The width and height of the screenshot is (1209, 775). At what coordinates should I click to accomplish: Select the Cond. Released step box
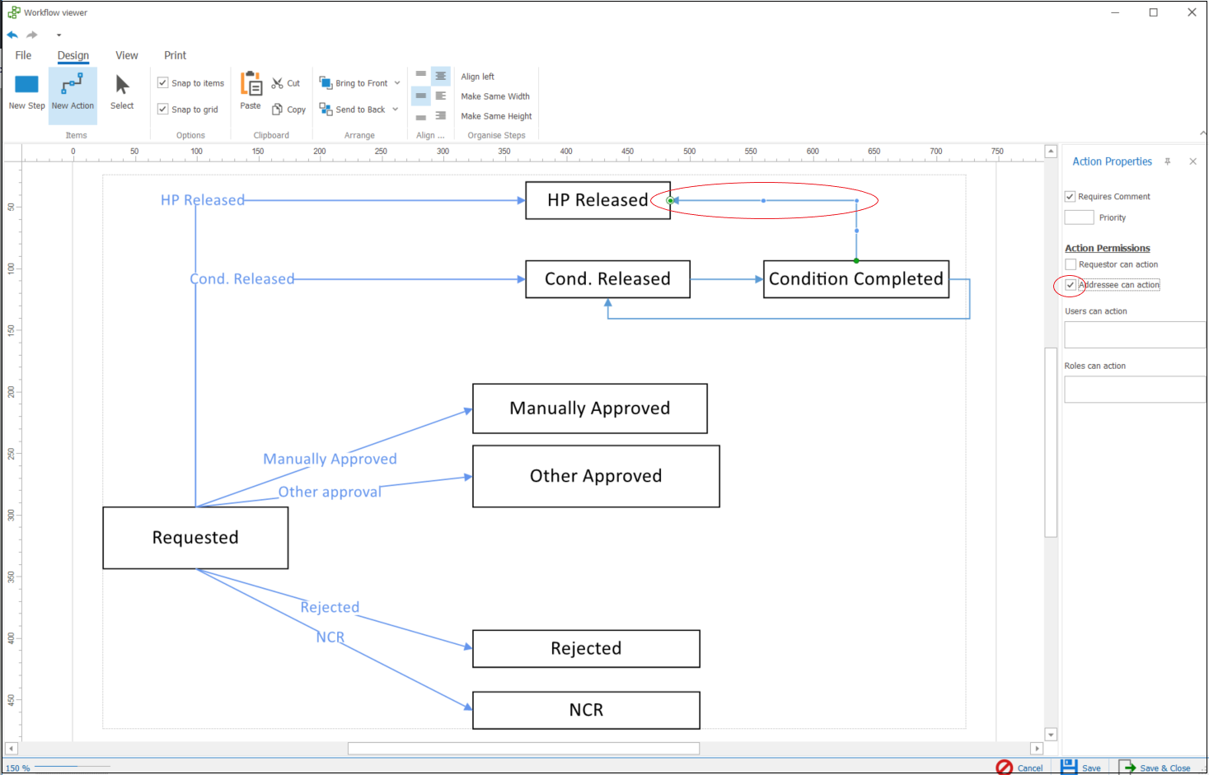click(x=608, y=279)
